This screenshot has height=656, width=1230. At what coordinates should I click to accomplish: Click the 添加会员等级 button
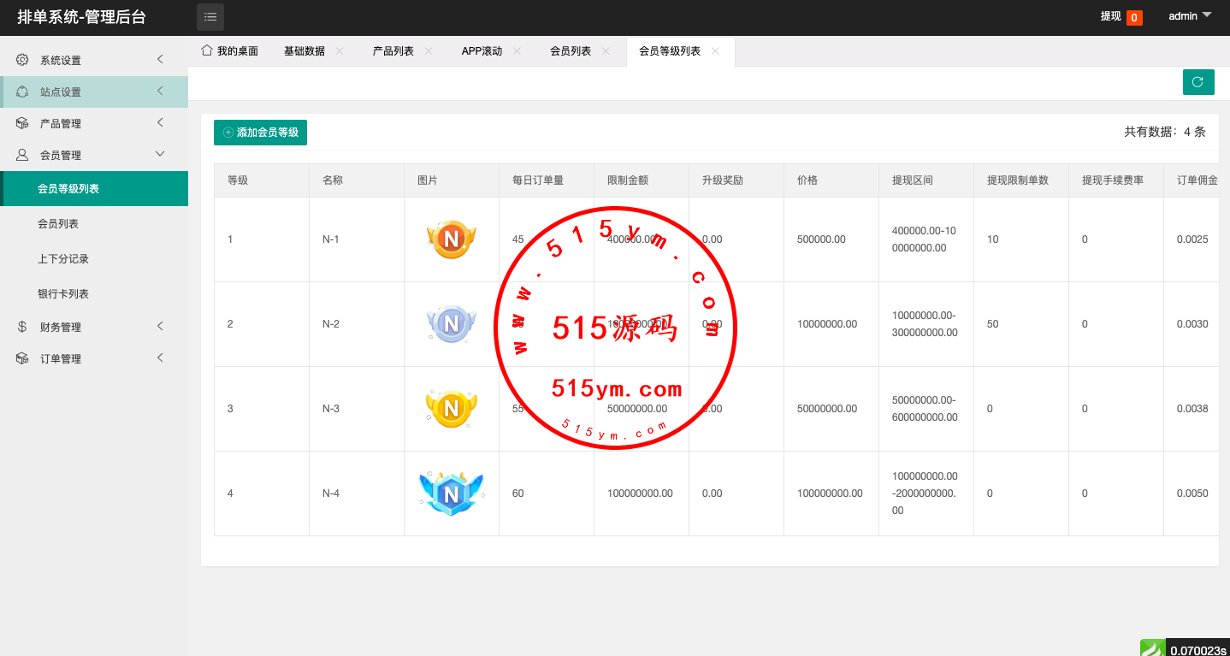[x=260, y=133]
